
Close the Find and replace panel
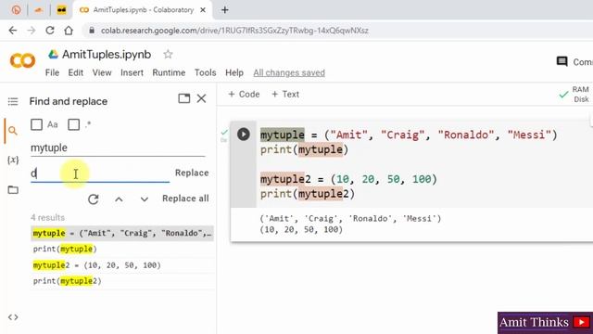(202, 98)
